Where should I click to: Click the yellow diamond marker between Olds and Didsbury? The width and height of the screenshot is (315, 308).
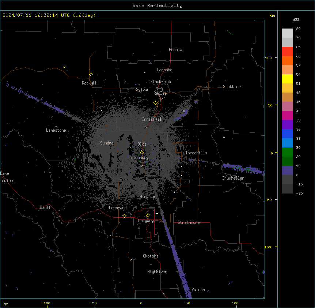click(x=142, y=153)
